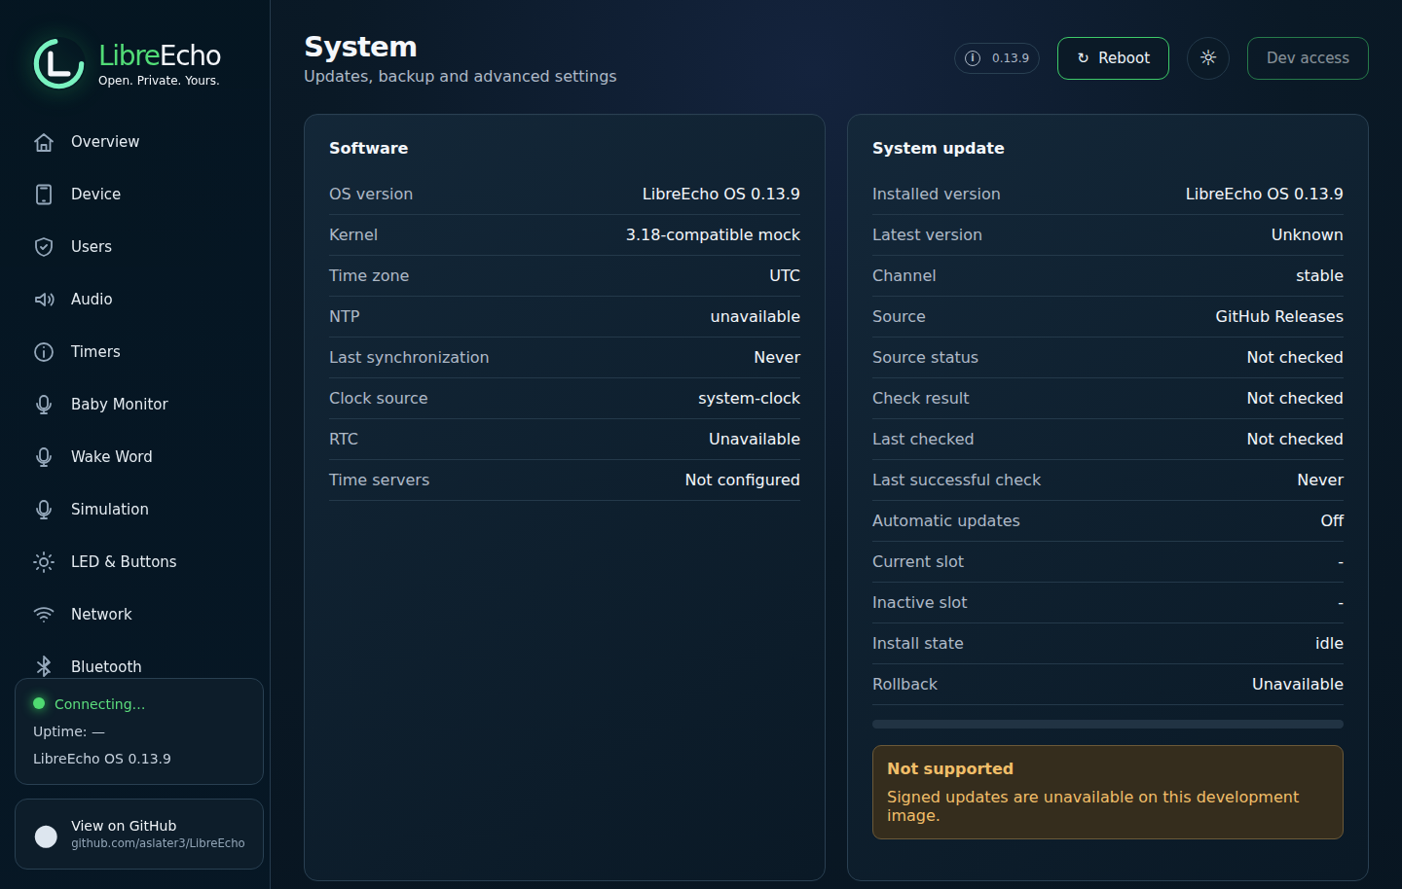The height and width of the screenshot is (889, 1402).
Task: Open the Timers page
Action: [x=134, y=352]
